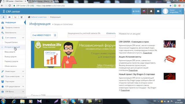
Task: Bookmark the page with star icon
Action: click(170, 6)
